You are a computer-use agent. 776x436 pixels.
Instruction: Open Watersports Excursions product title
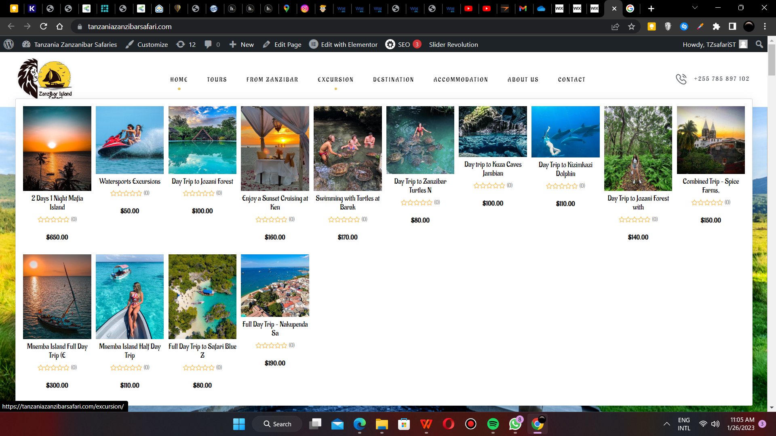point(130,181)
